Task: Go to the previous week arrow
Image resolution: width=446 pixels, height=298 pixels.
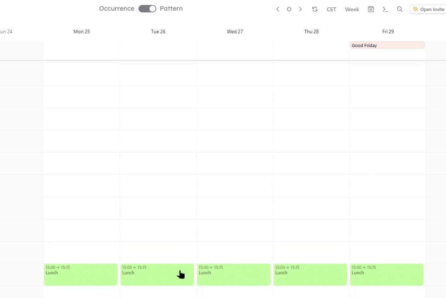Action: [278, 10]
